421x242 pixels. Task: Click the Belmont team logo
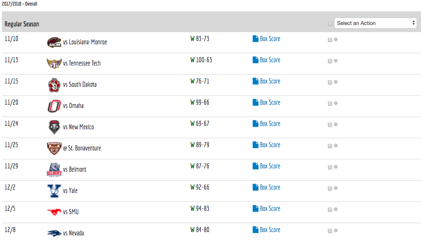54,170
